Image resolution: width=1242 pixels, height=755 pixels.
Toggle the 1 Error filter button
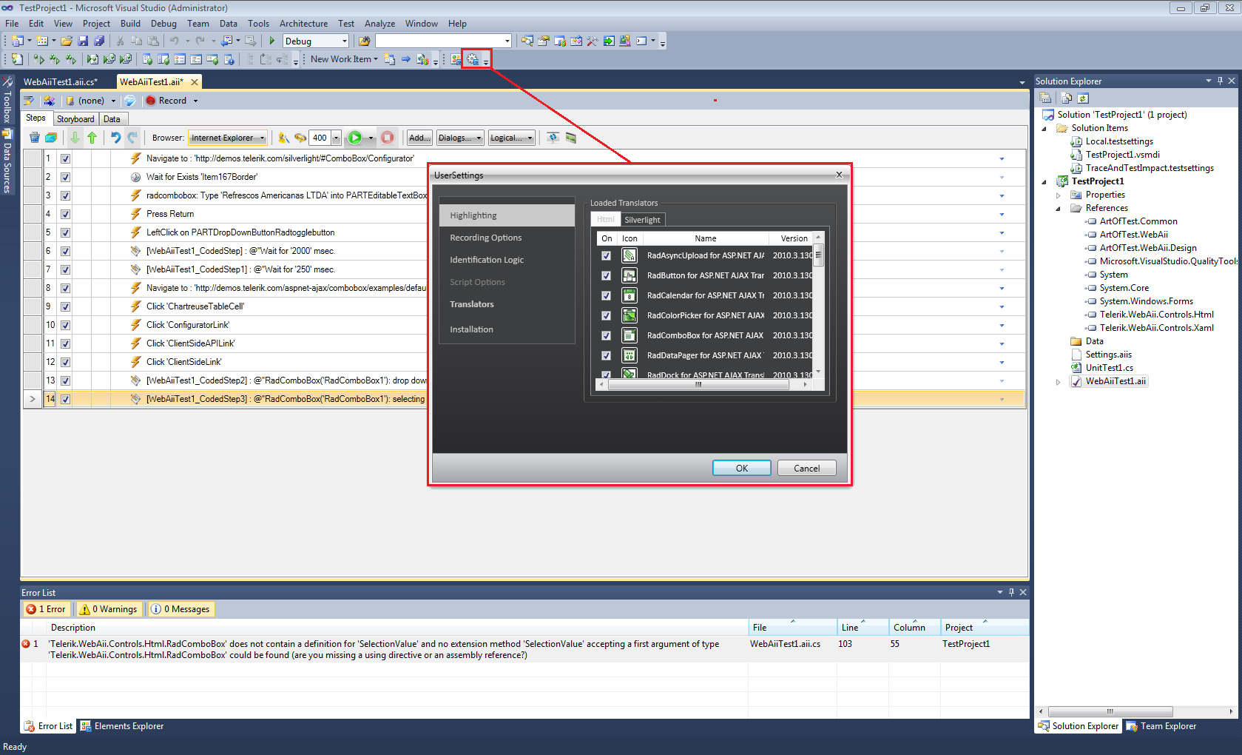click(x=47, y=609)
